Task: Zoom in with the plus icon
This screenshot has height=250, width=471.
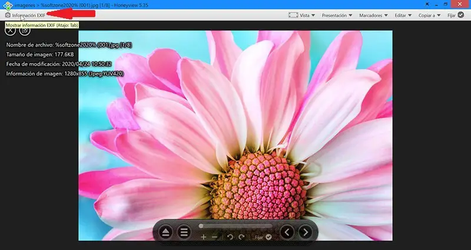Action: pyautogui.click(x=203, y=237)
